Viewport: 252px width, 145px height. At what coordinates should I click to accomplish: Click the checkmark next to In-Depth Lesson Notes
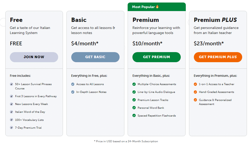click(x=73, y=92)
